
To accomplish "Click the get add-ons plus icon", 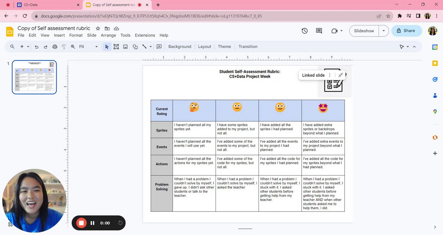I will [x=435, y=153].
